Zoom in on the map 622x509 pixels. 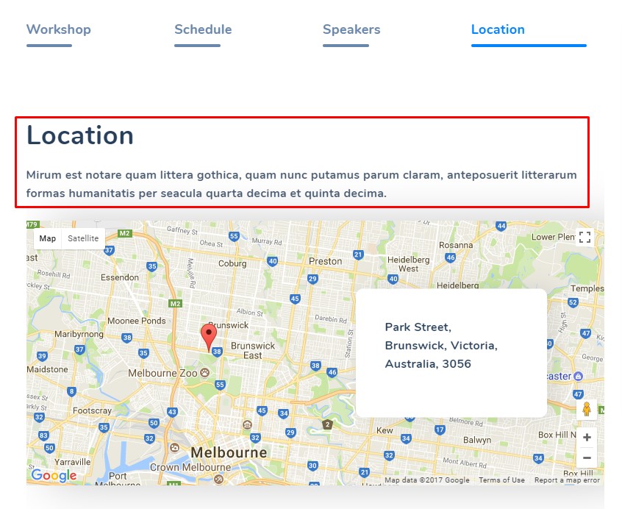coord(586,438)
